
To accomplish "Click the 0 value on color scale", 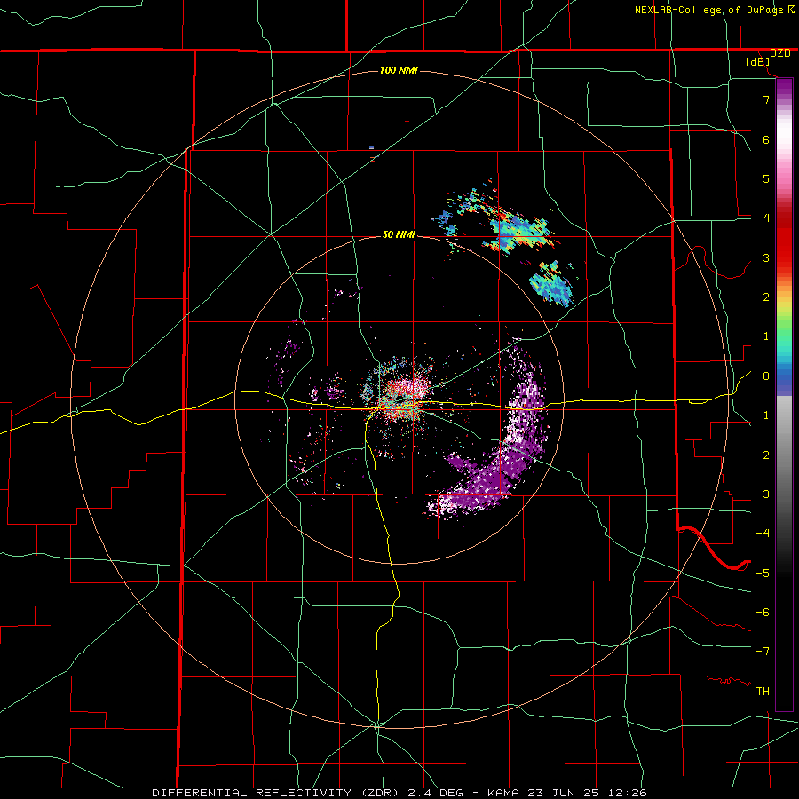I will click(x=766, y=376).
